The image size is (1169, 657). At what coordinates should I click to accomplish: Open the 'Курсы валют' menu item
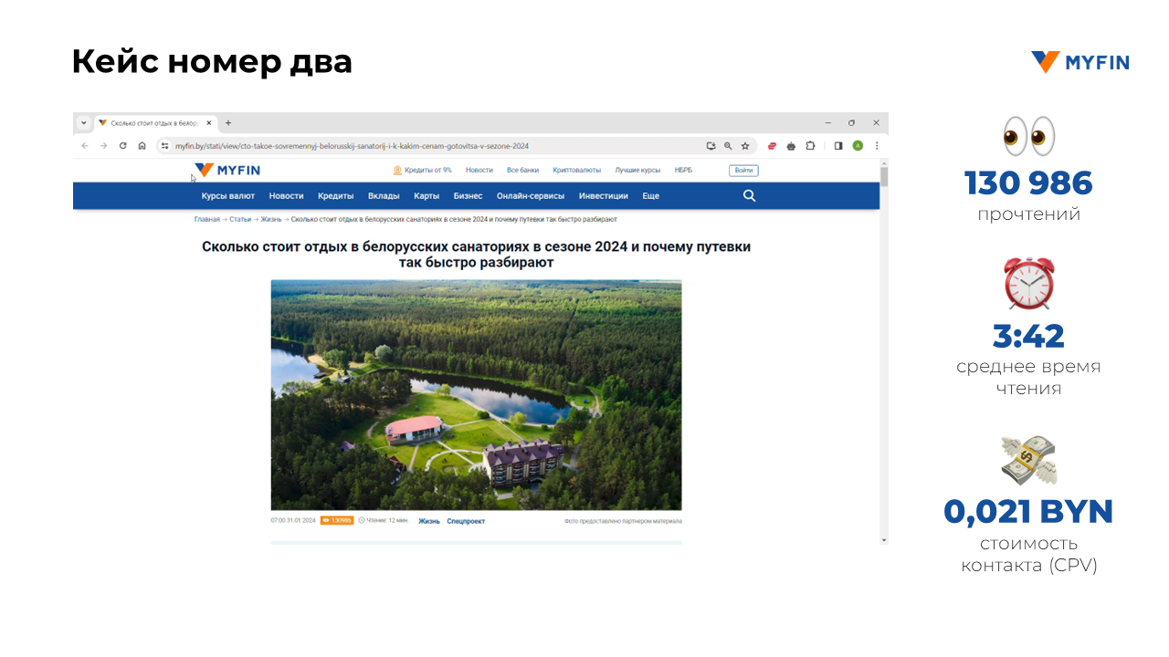pos(228,196)
